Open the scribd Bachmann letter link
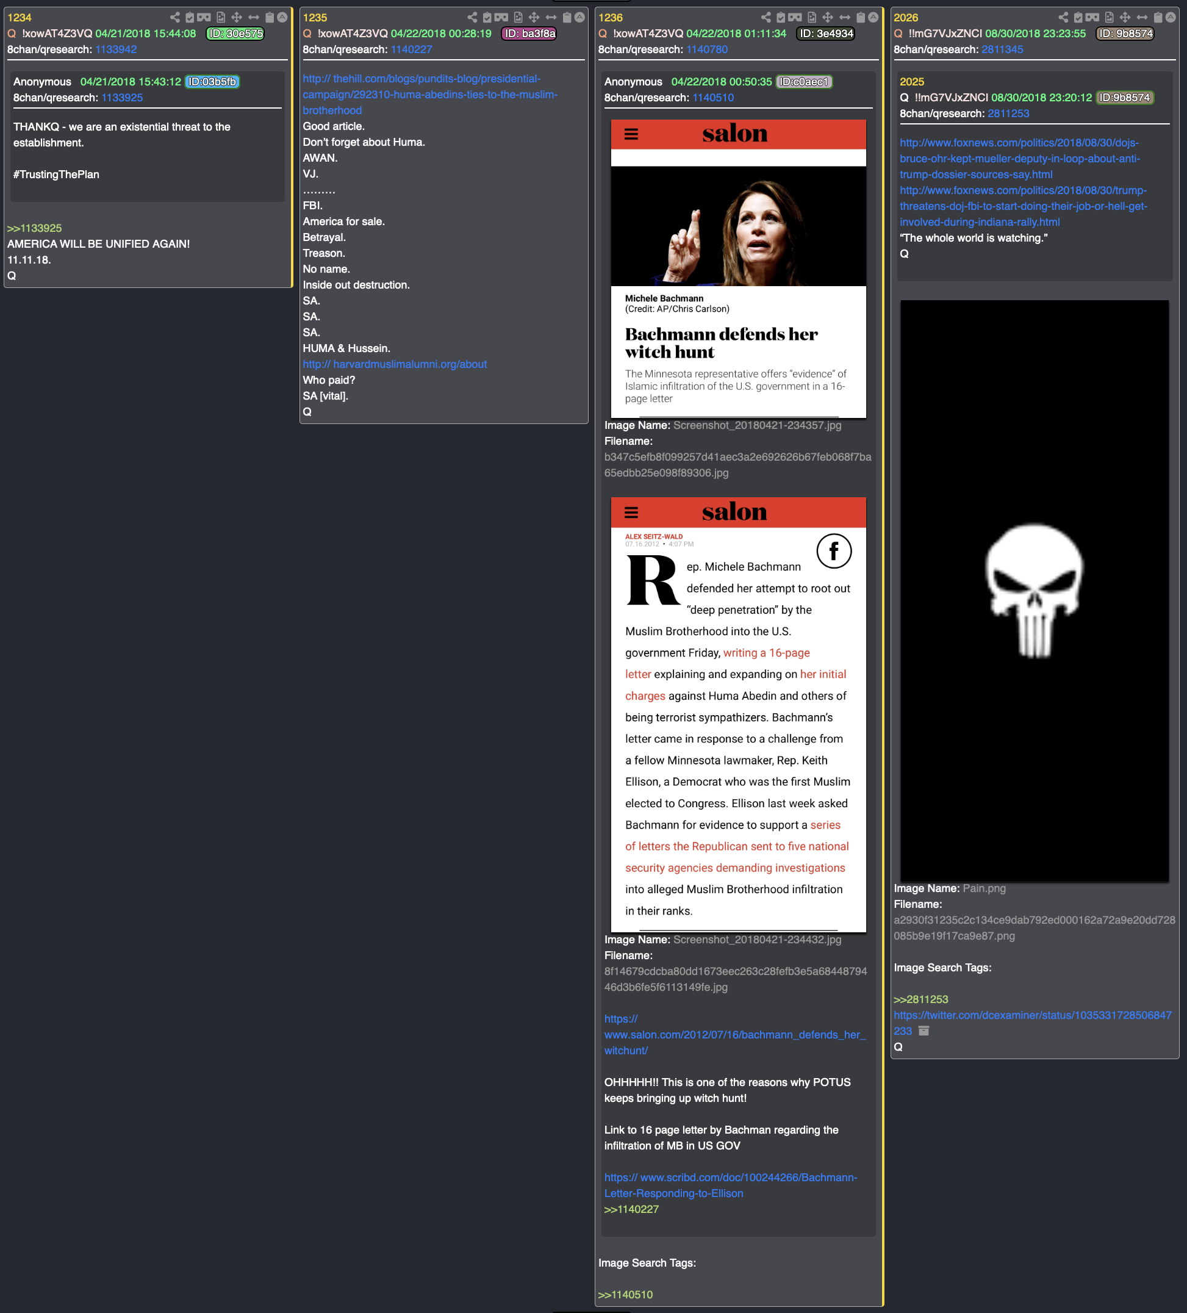Screen dimensions: 1187x1313 click(x=731, y=1185)
